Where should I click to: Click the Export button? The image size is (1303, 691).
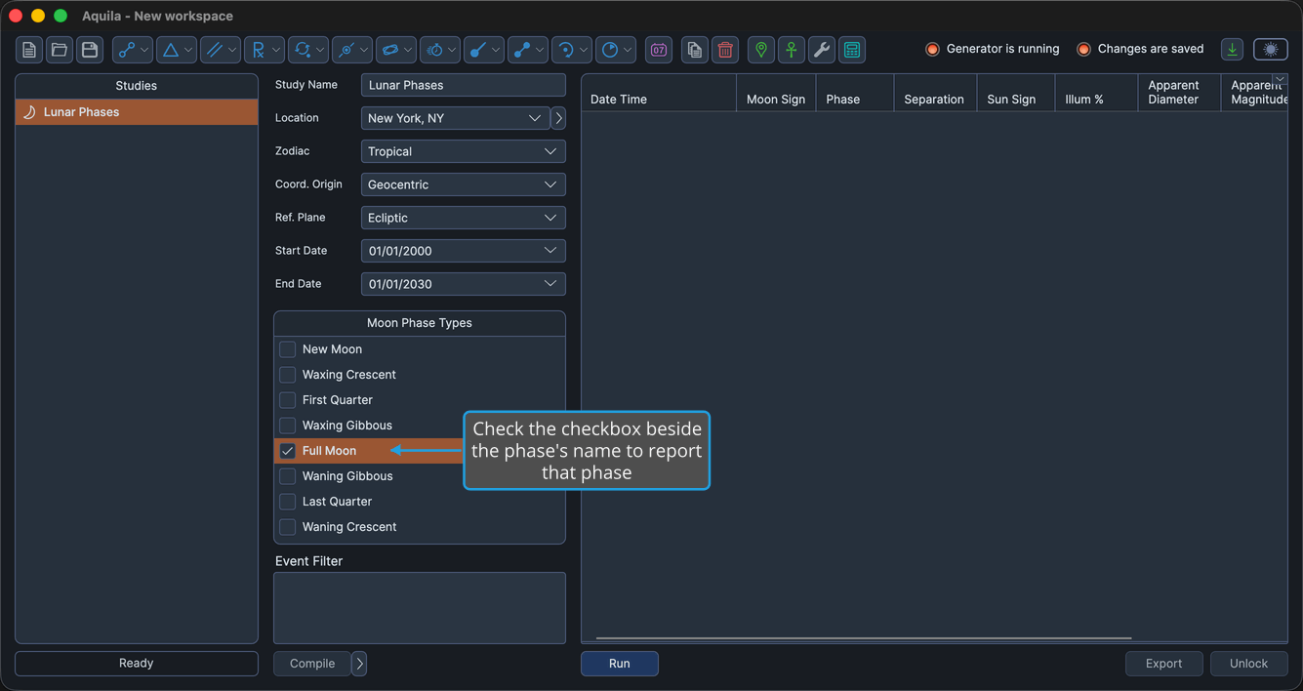pyautogui.click(x=1163, y=664)
